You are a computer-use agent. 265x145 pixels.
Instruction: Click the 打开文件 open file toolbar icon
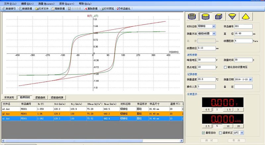(42, 9)
